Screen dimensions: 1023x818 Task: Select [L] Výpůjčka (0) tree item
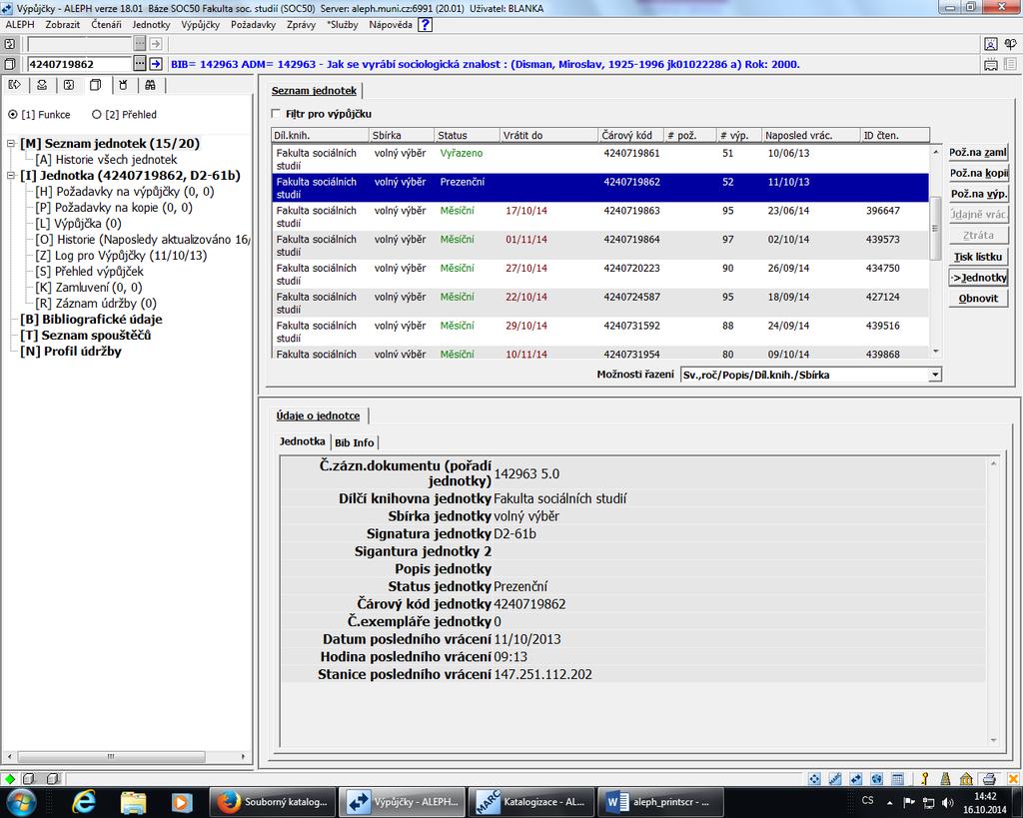pos(78,223)
